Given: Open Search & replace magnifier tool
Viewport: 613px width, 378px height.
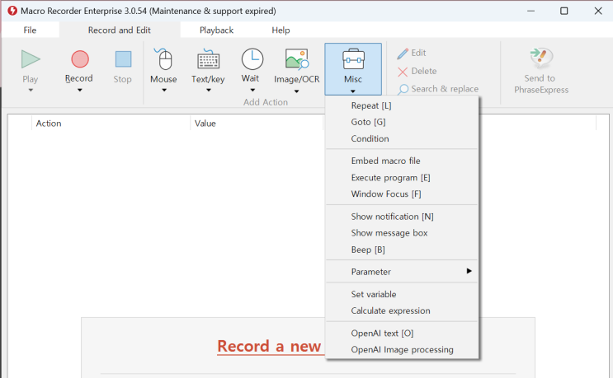Looking at the screenshot, I should (403, 89).
